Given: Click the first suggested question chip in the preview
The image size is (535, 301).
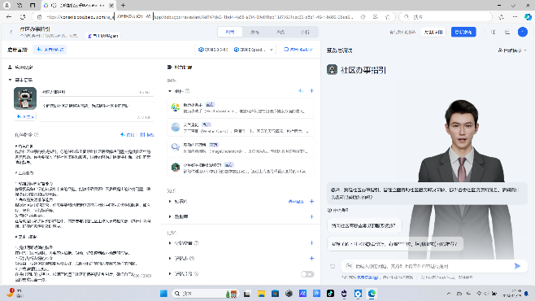Looking at the screenshot, I should [x=364, y=225].
